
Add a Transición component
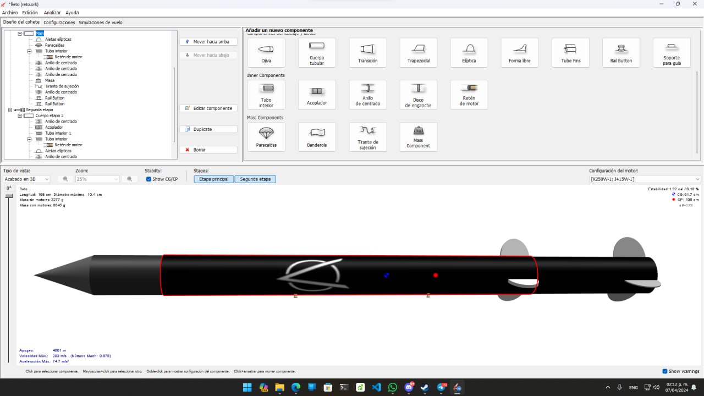point(367,52)
